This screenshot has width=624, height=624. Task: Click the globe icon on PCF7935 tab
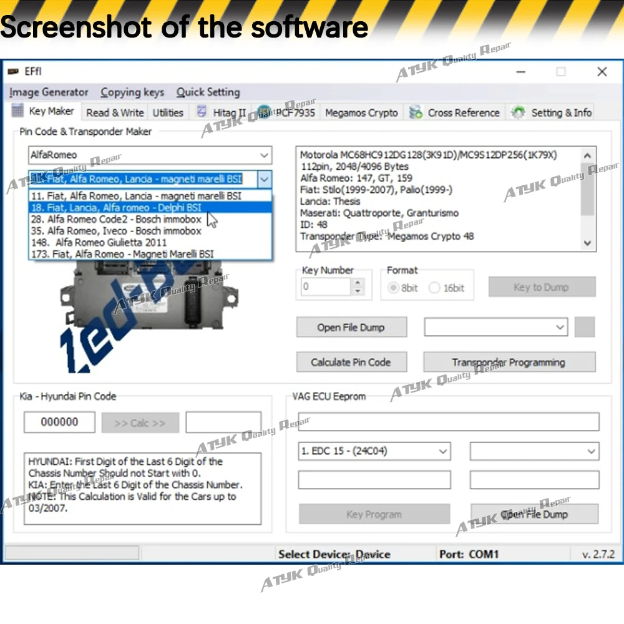(x=264, y=112)
